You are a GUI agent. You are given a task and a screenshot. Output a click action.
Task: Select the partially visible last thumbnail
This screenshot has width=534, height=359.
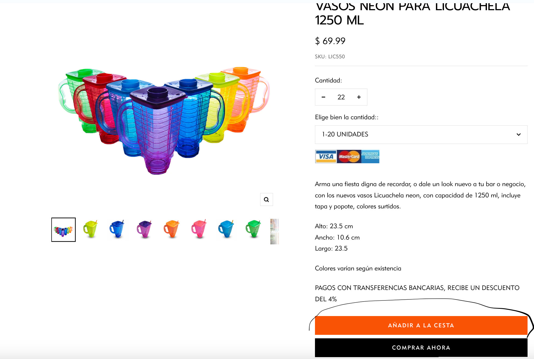tap(274, 231)
